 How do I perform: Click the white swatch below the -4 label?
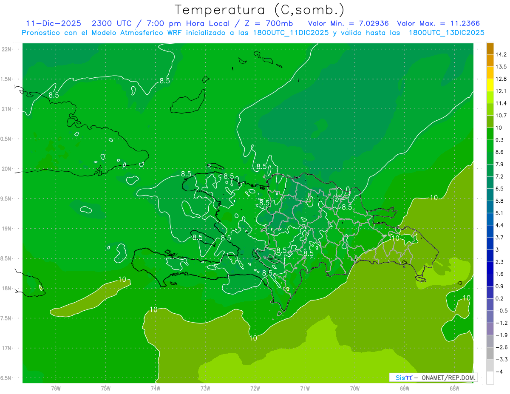(x=490, y=378)
